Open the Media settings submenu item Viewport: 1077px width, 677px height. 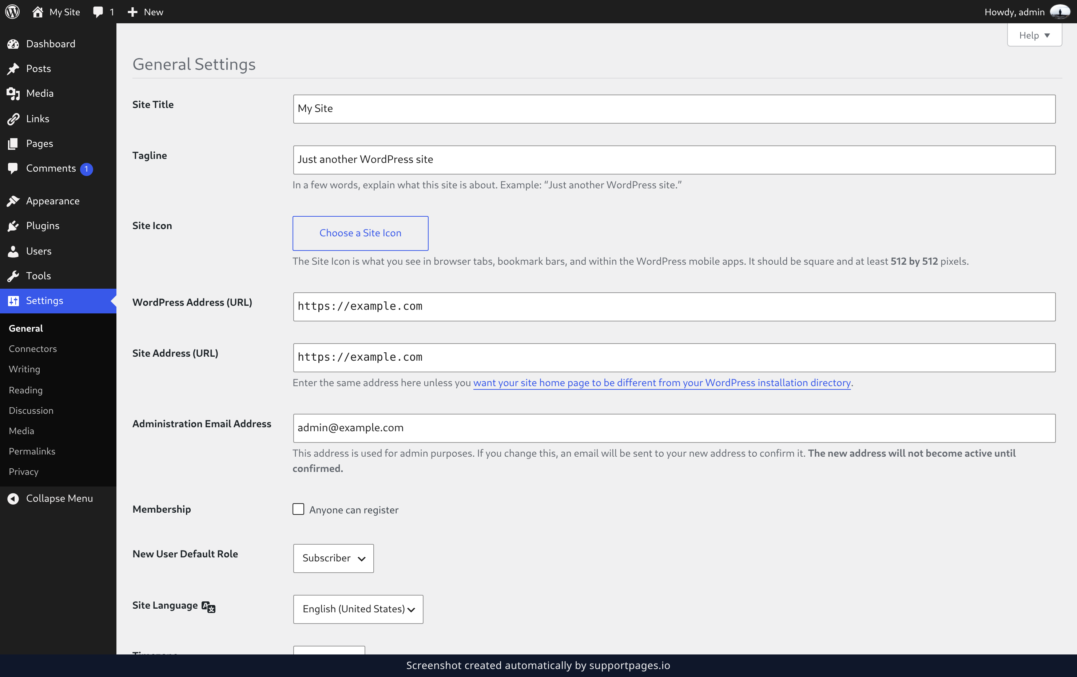(x=21, y=431)
